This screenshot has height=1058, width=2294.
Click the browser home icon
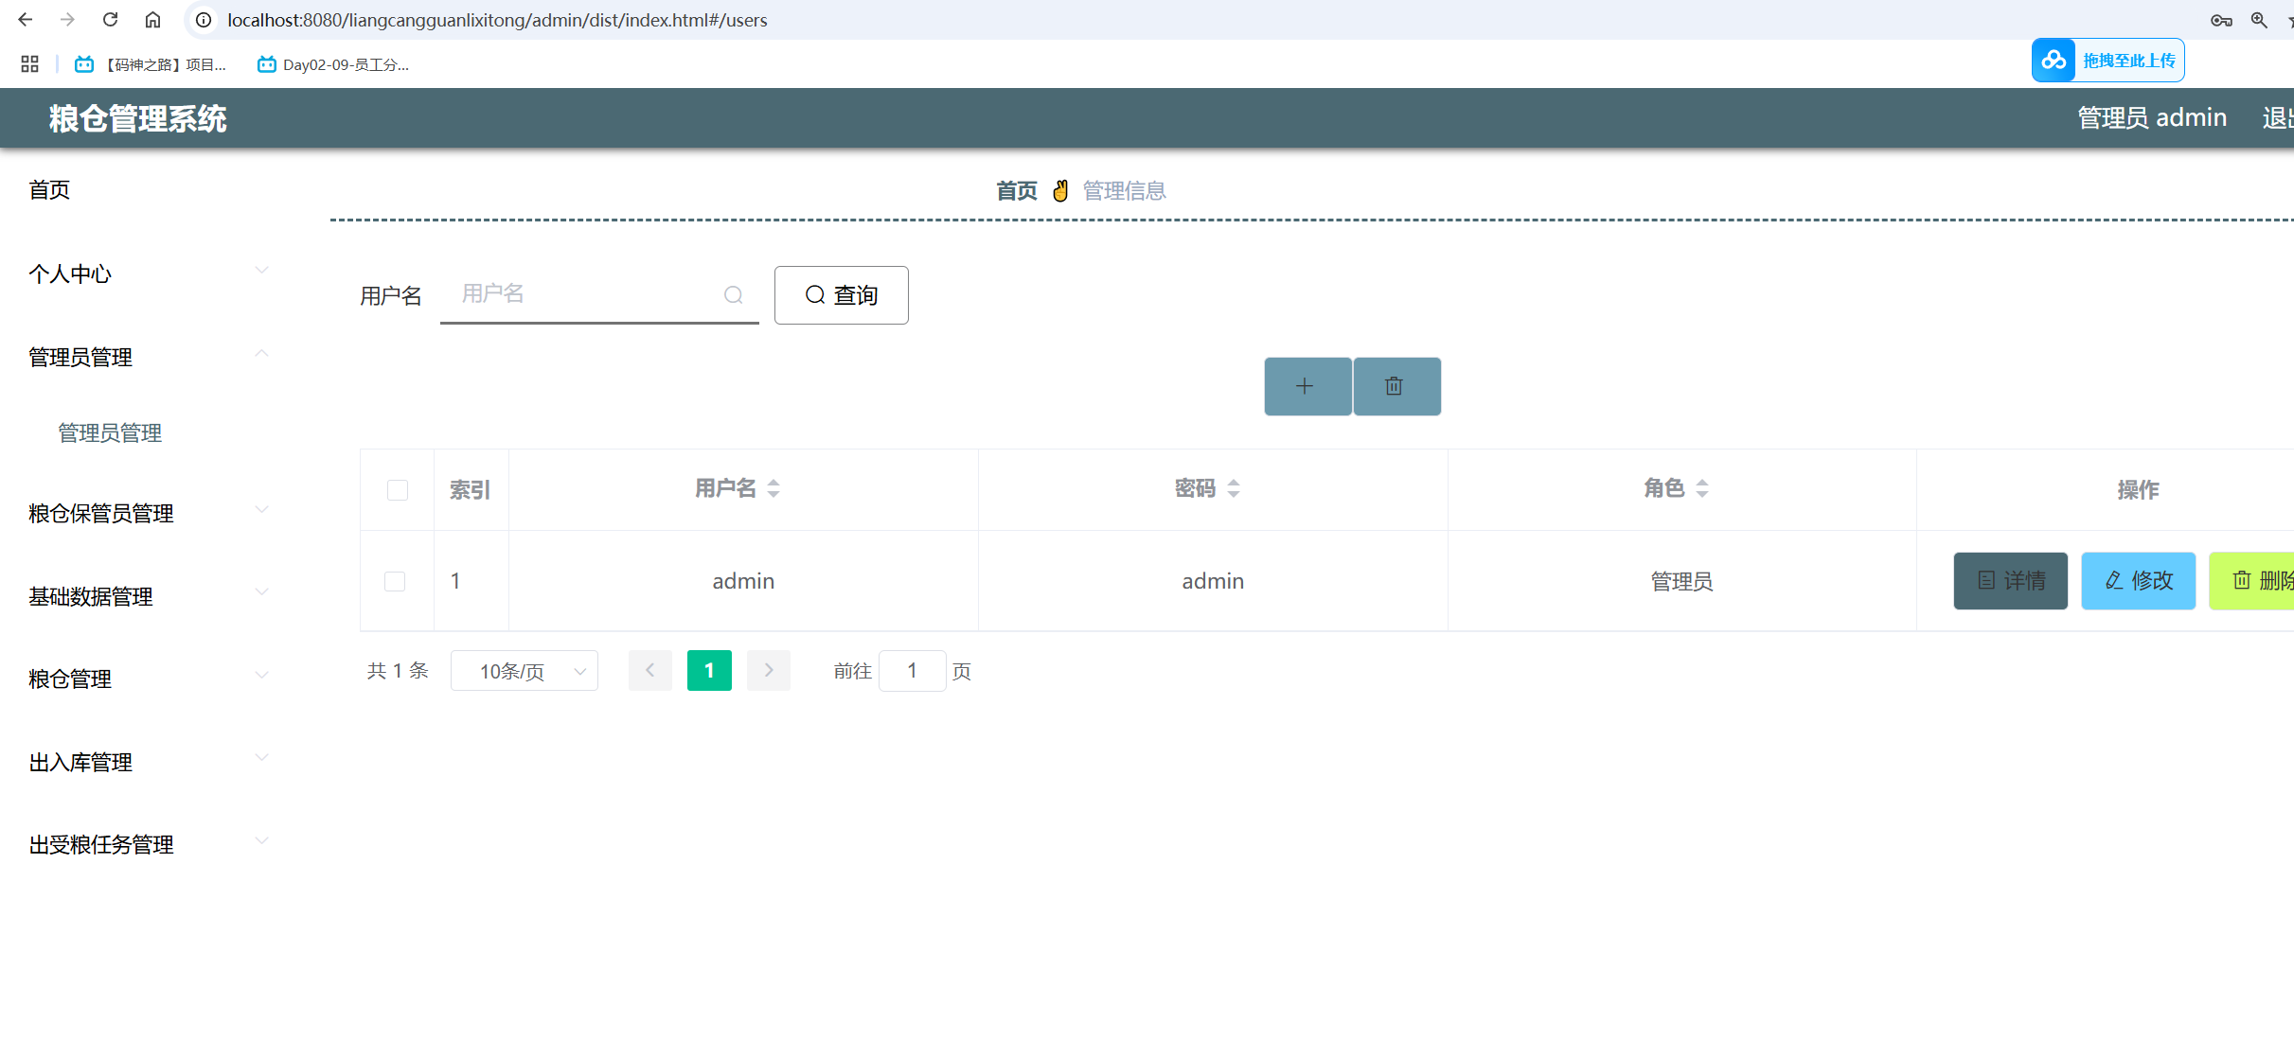point(152,20)
